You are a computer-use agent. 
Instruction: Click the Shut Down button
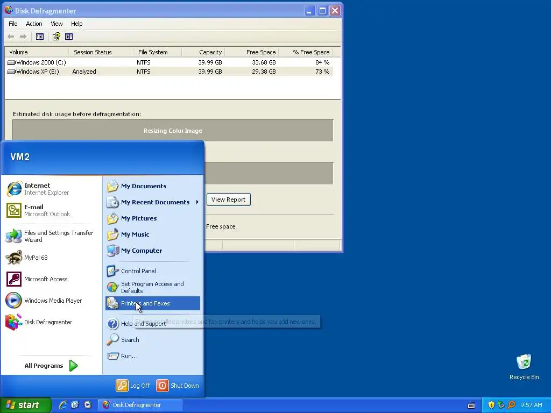coord(178,386)
